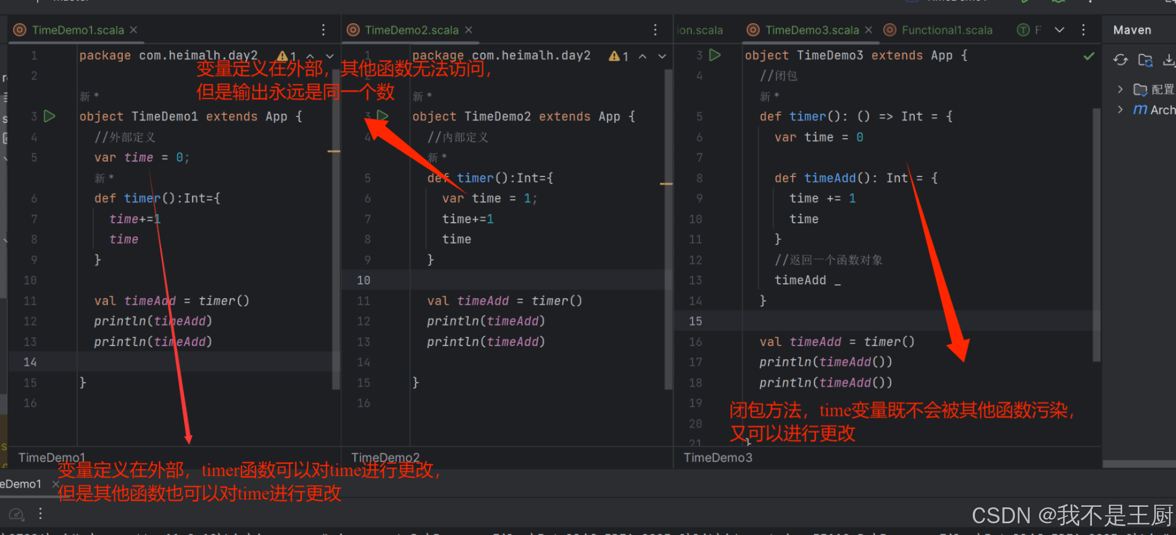
Task: Click "//返回一个函数对象" comment in TimeDemo3
Action: coord(829,260)
